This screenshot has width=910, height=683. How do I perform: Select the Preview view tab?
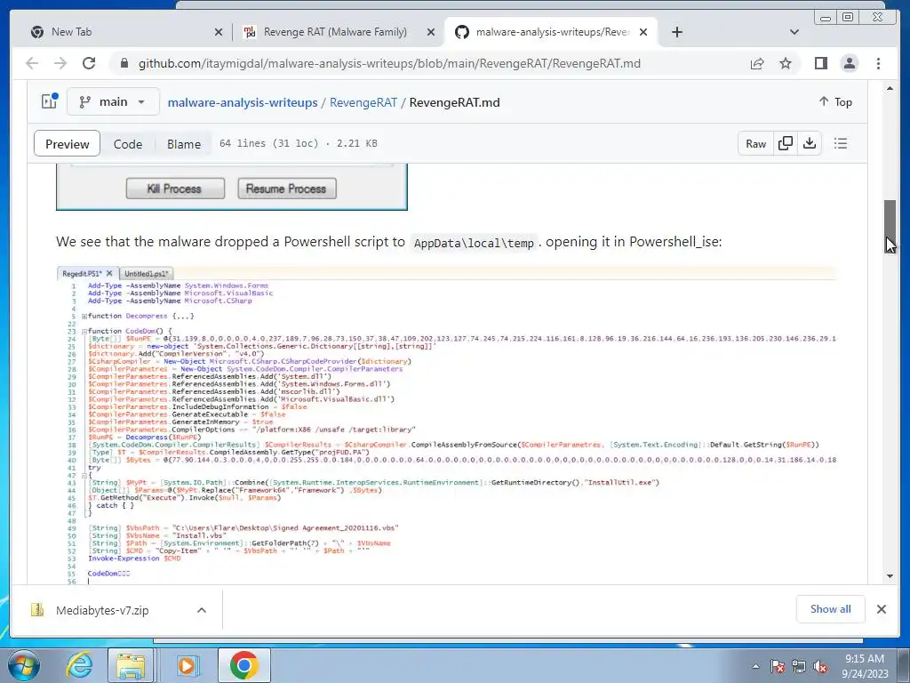point(68,143)
